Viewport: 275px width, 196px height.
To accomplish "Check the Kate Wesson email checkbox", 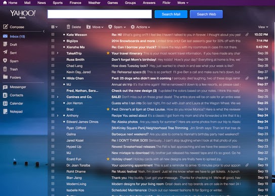I will 53,34.
